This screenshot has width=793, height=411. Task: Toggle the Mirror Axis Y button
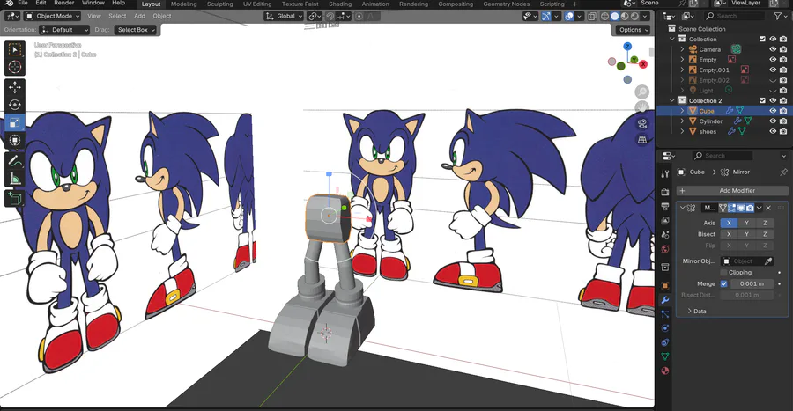[746, 223]
